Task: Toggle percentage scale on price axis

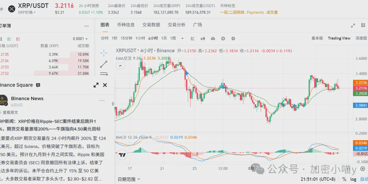Action: [x=344, y=179]
